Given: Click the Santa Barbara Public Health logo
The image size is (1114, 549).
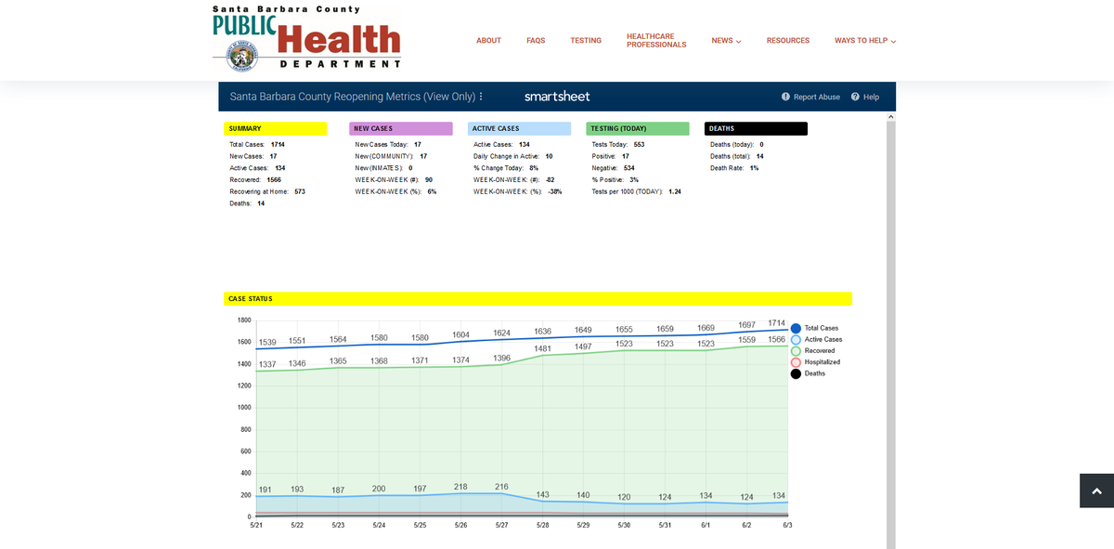Looking at the screenshot, I should click(x=306, y=39).
